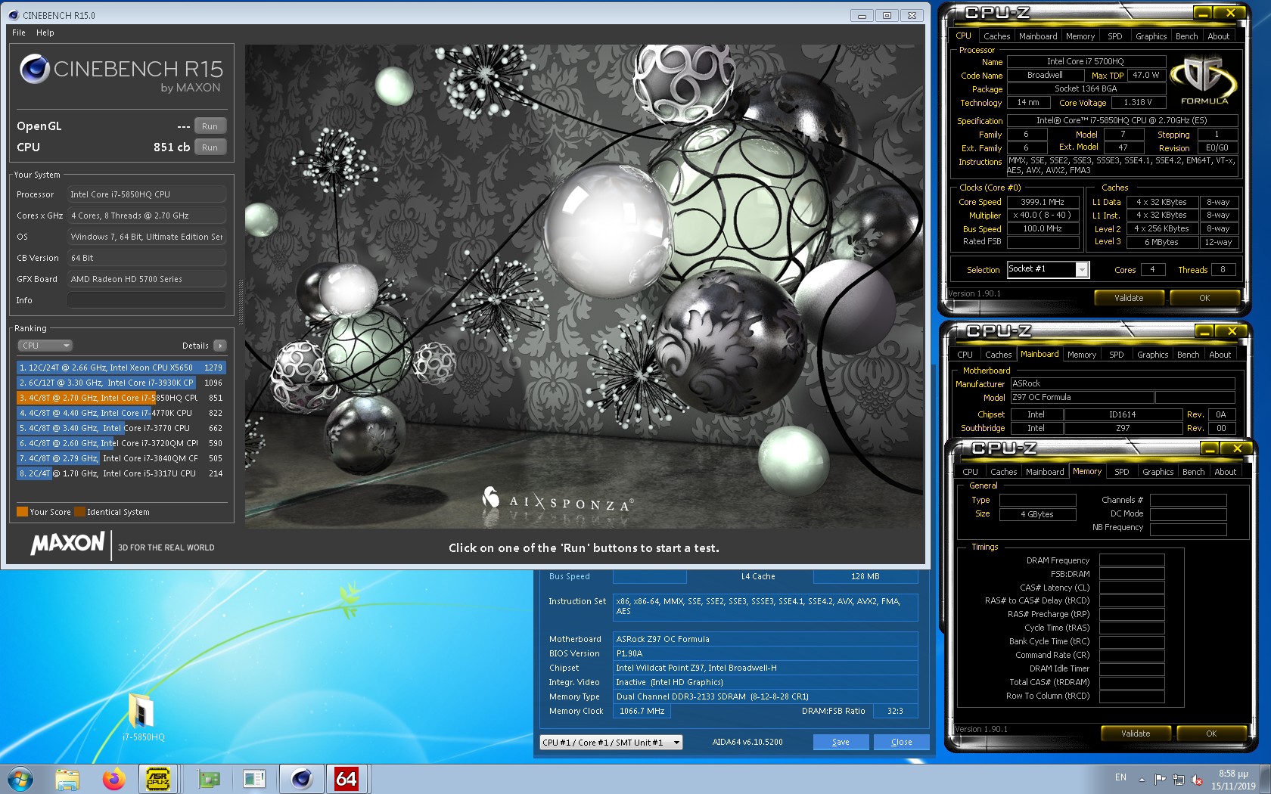
Task: Click the OC Formula logo in CPU-Z
Action: [x=1204, y=80]
